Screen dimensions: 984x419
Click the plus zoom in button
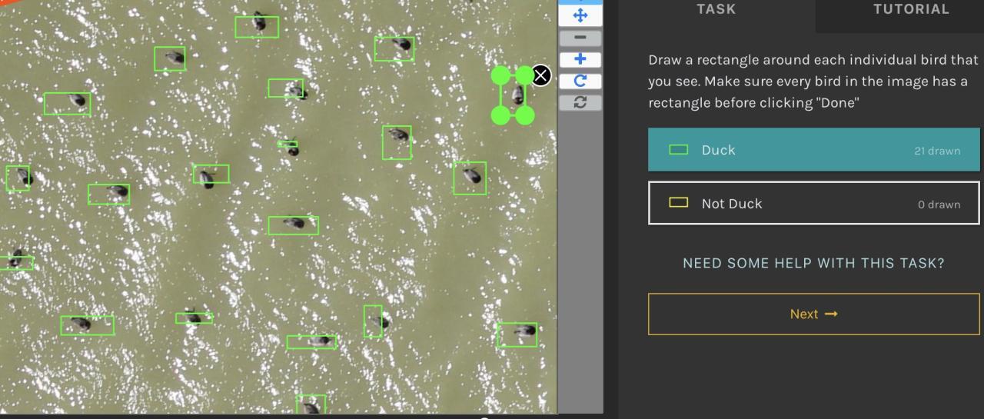(580, 59)
